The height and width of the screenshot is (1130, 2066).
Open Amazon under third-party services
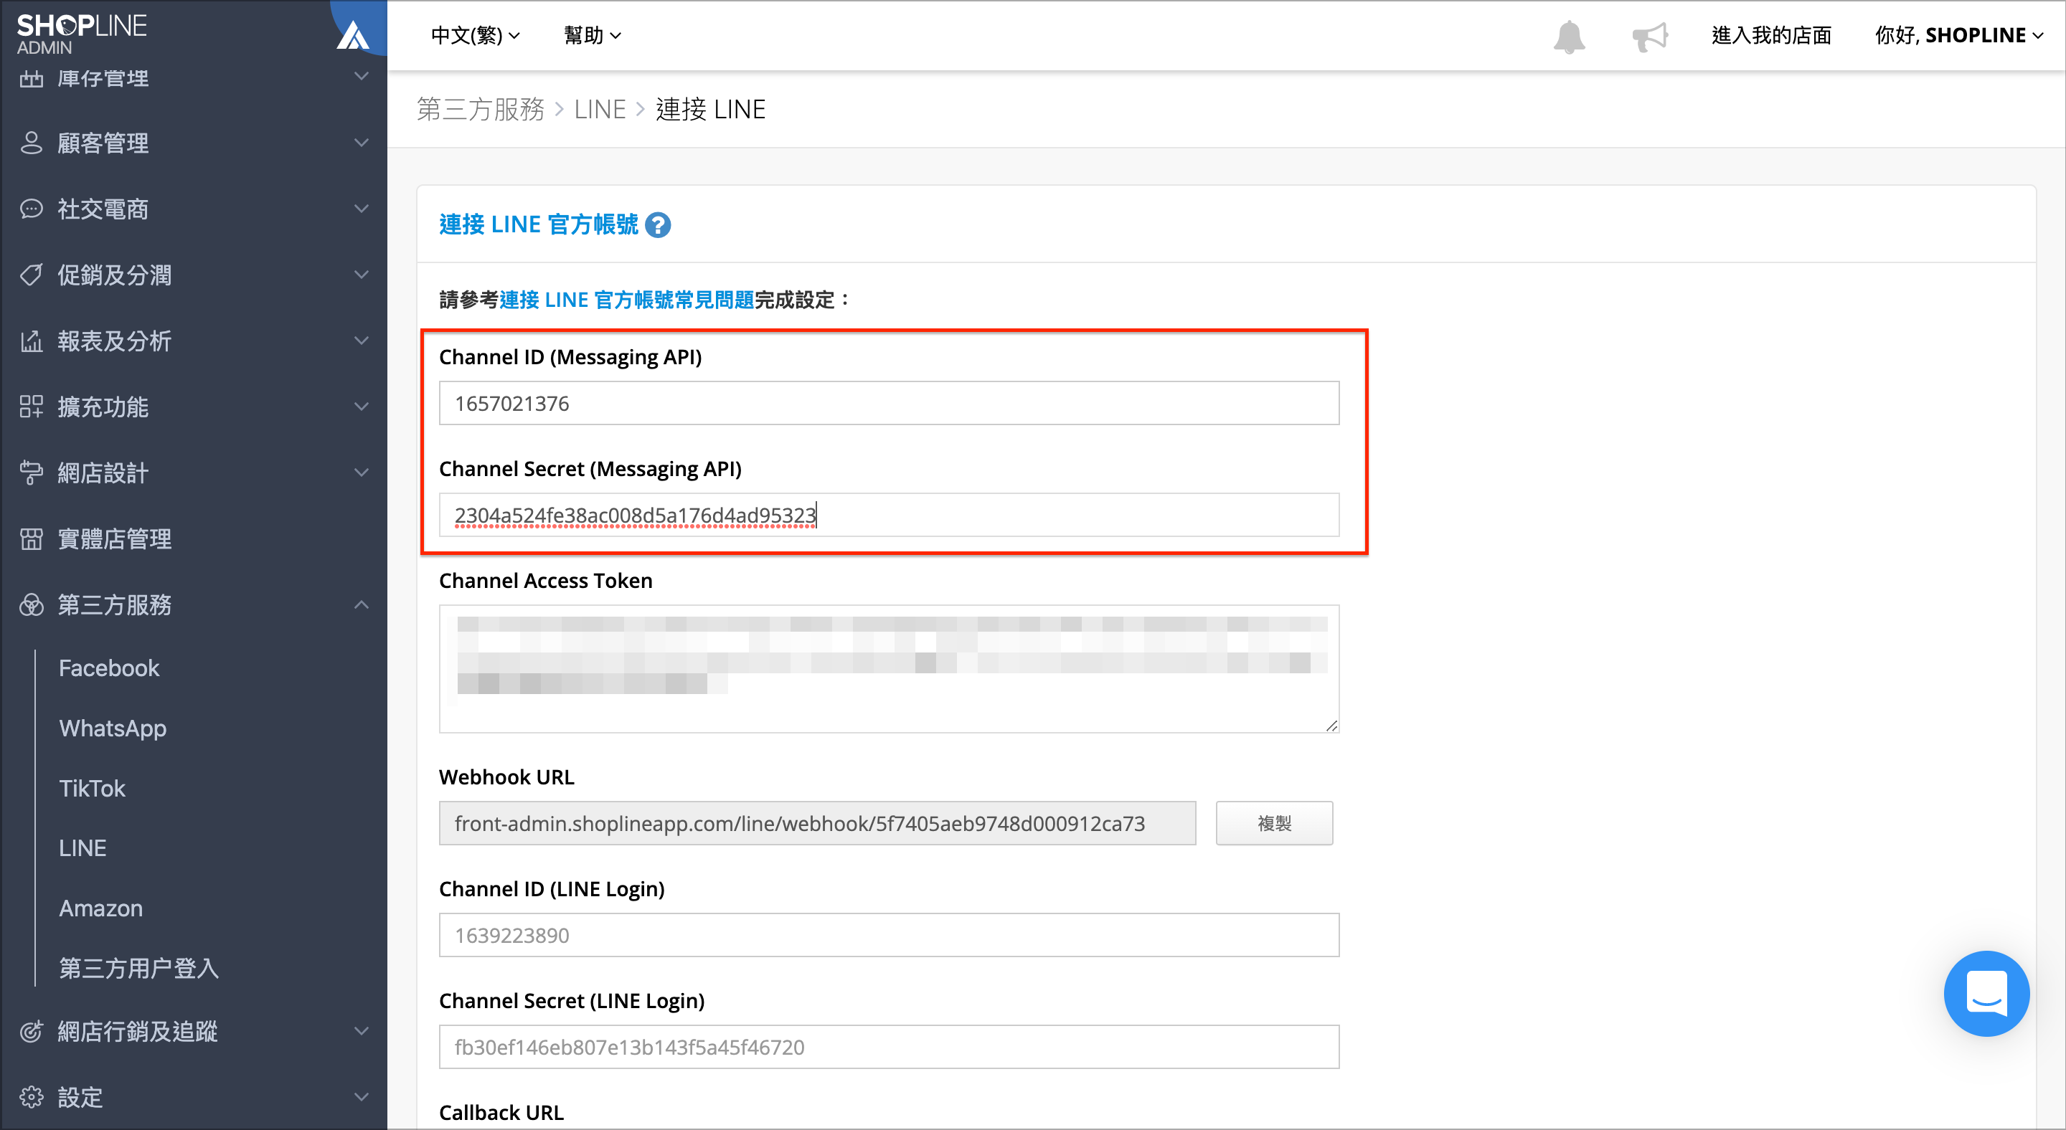(101, 908)
